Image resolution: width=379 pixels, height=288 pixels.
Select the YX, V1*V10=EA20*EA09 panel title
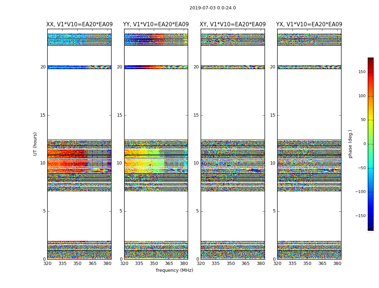click(309, 24)
